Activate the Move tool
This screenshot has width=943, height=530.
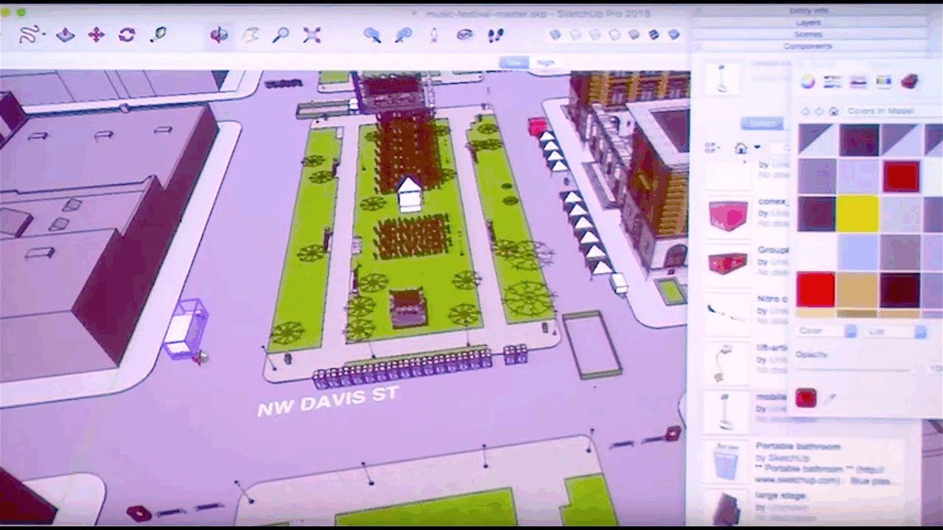point(96,35)
